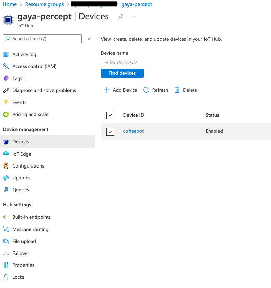
Task: Open the Events page
Action: click(x=19, y=102)
